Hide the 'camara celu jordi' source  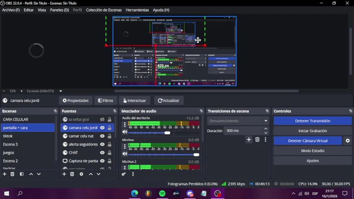(x=102, y=128)
